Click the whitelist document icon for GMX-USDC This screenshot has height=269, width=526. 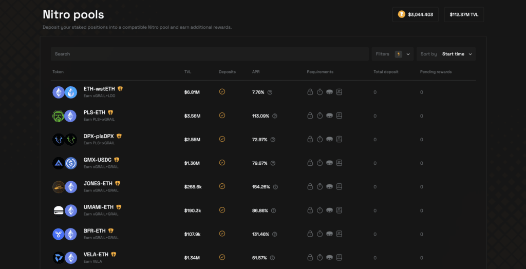339,163
